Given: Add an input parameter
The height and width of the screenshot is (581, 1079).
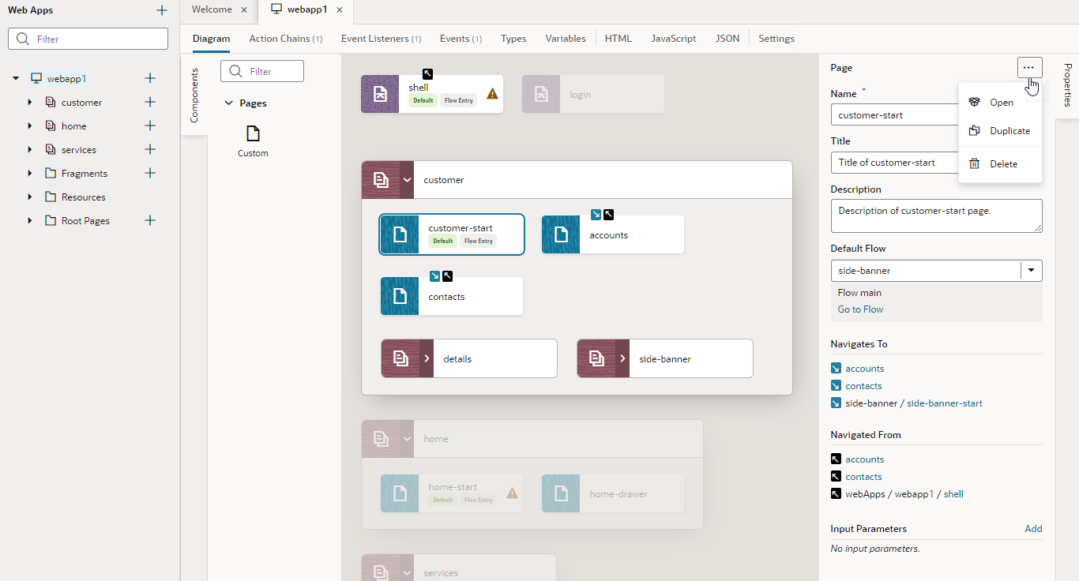Looking at the screenshot, I should (x=1033, y=529).
